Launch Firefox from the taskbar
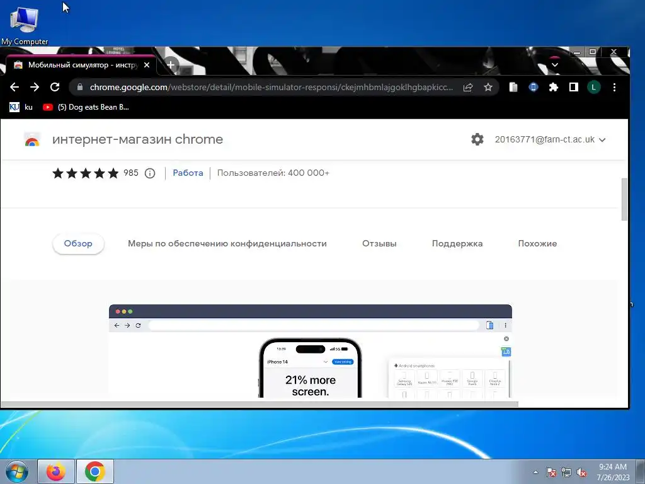 tap(56, 471)
